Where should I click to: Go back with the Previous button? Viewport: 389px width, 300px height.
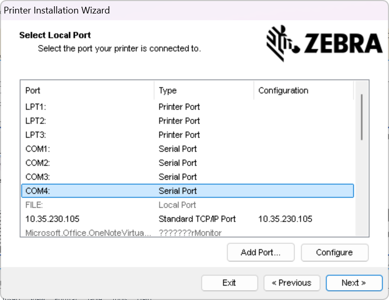point(291,283)
